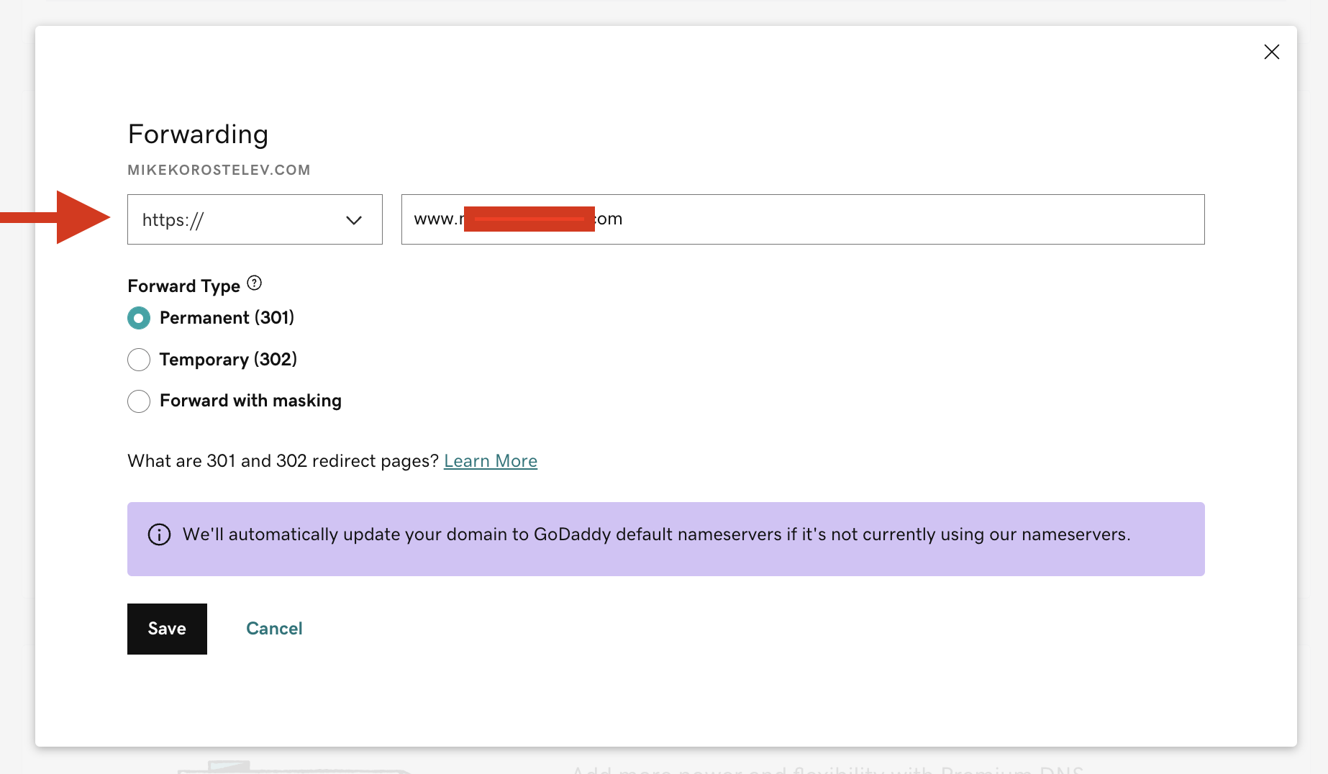Click the 301 and 302 redirect question text

(x=283, y=461)
